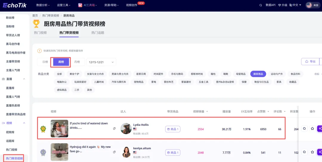The width and height of the screenshot is (322, 162).
Task: Switch to the 热门话题 tab
Action: (x=97, y=33)
